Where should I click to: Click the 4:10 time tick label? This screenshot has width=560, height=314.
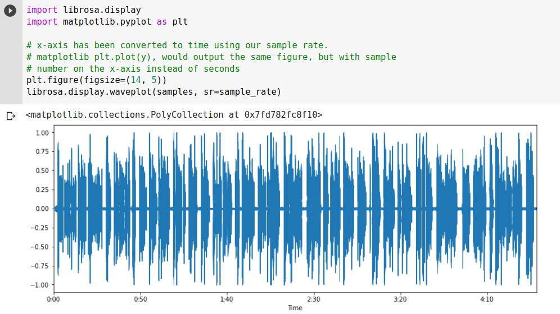tap(487, 299)
